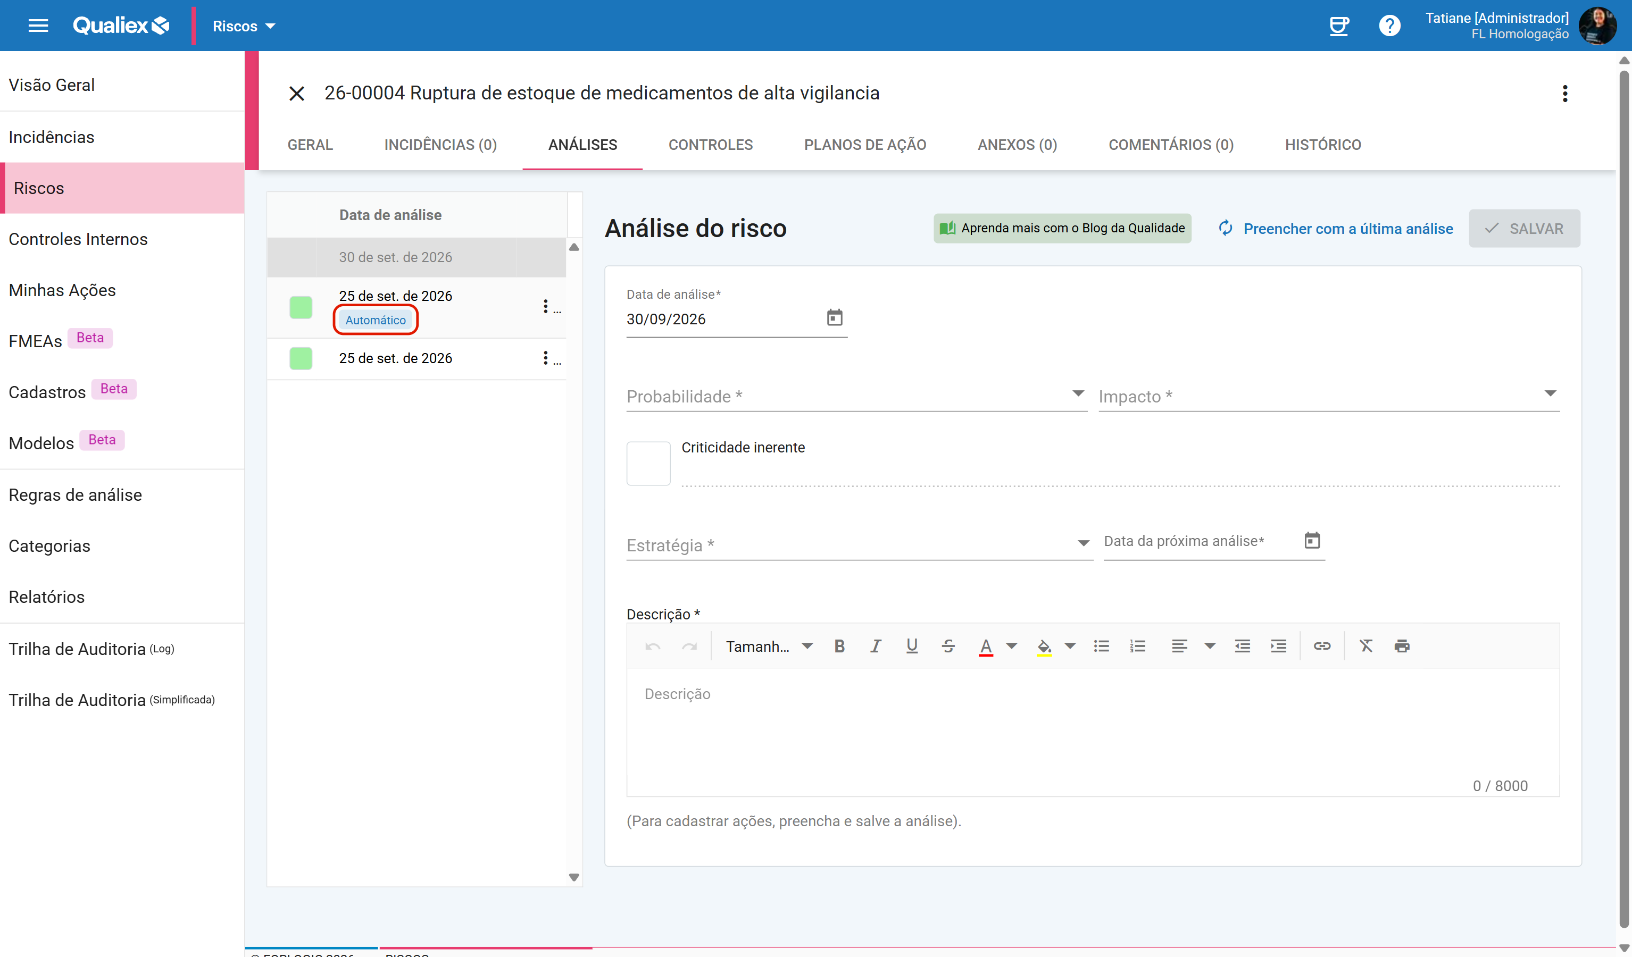Insert a bulleted list

point(1101,645)
